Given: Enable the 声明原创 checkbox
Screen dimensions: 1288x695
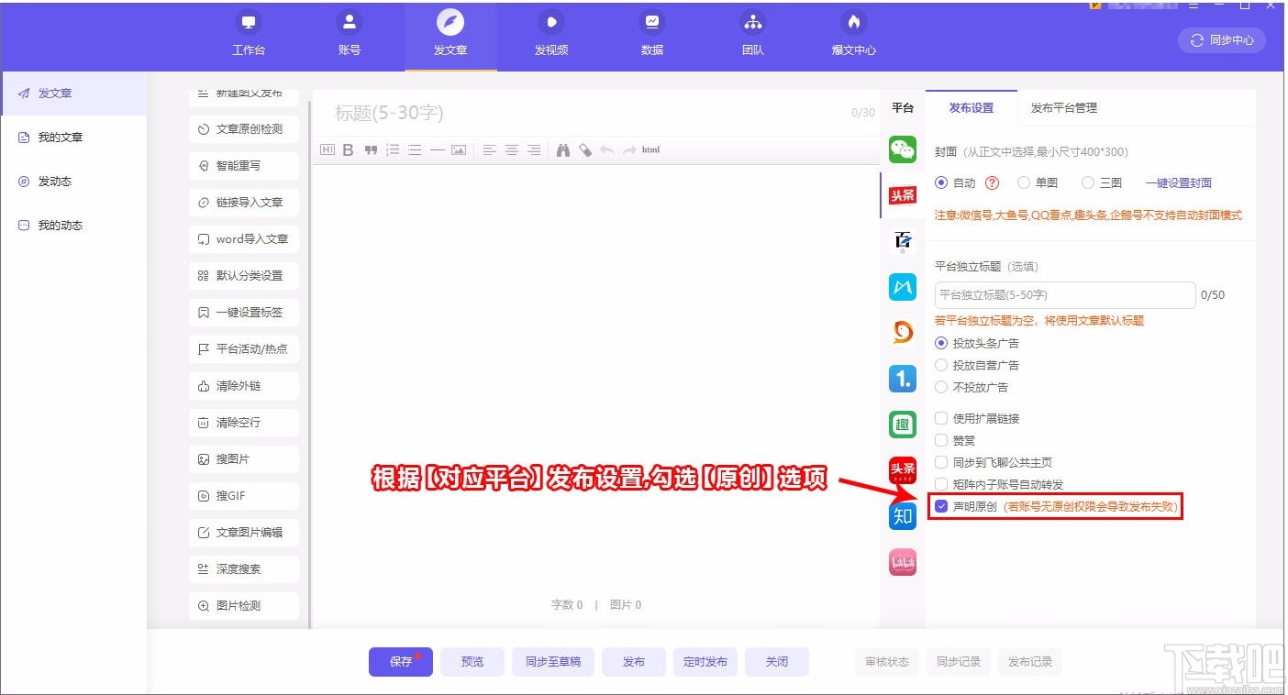Looking at the screenshot, I should click(x=940, y=506).
